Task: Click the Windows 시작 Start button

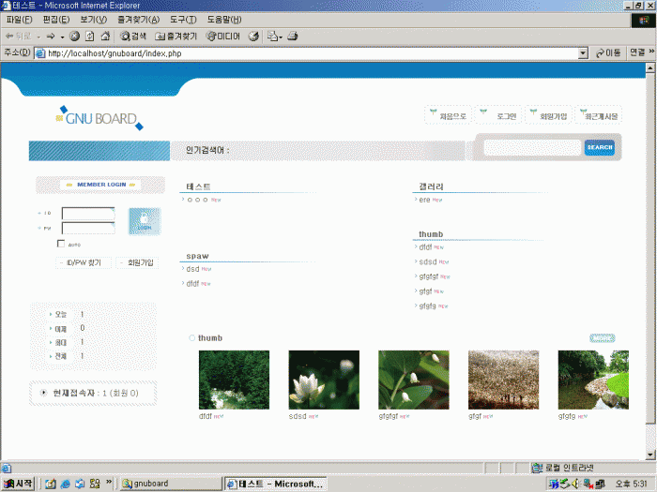Action: pos(18,484)
